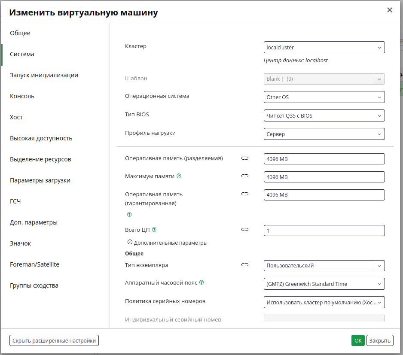Open help tooltip for Аппаратный часовой пояс
Viewport: 403px width, 355px height.
coord(202,282)
